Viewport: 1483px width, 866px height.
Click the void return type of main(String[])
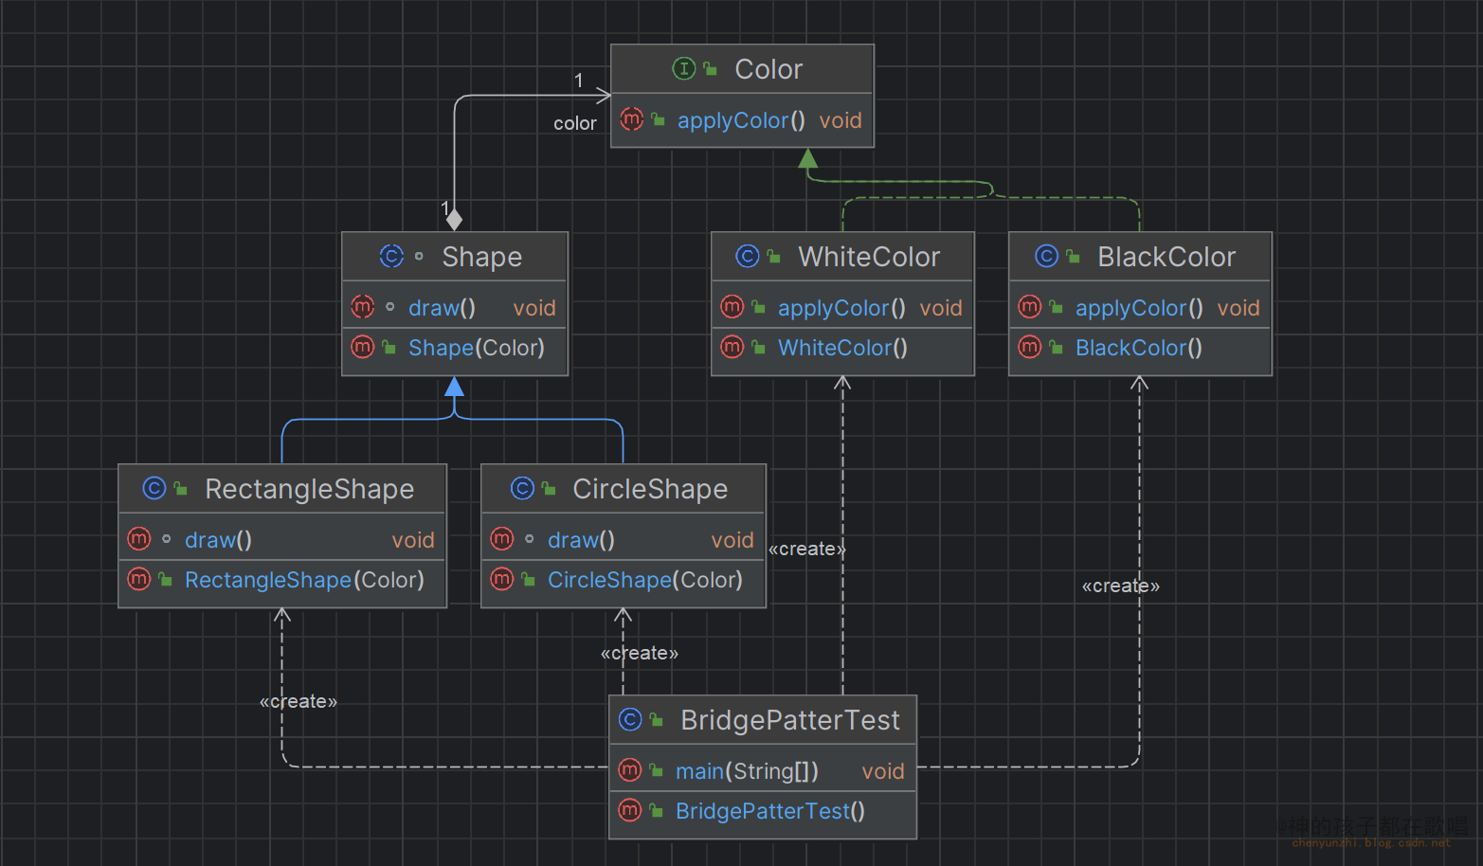[883, 771]
